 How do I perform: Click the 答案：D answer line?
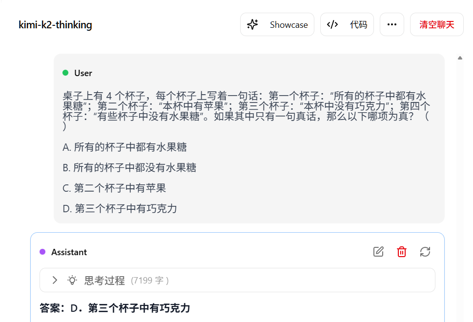pyautogui.click(x=115, y=308)
